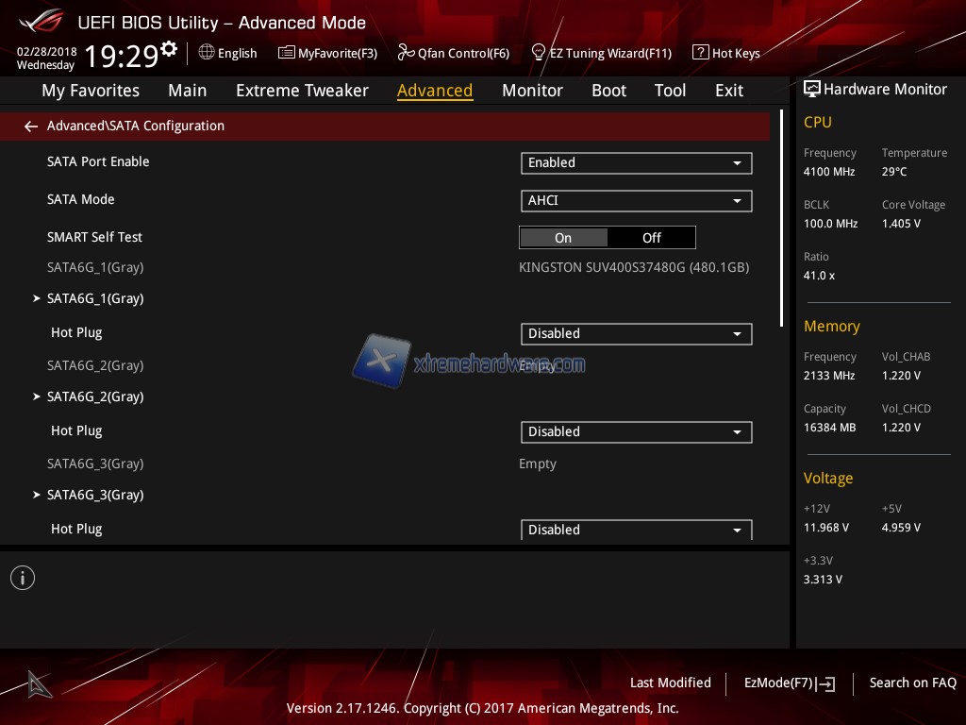
Task: Open Qfan Control fan icon
Action: pos(406,53)
